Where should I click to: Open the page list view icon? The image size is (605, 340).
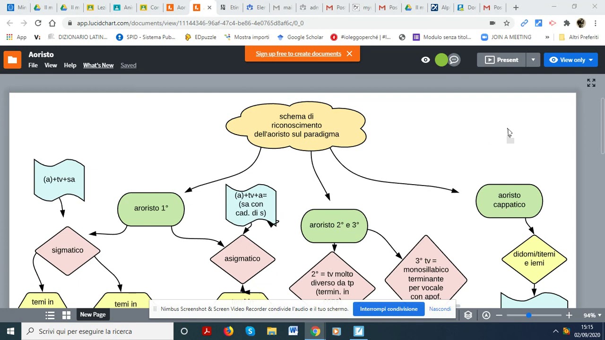pos(50,315)
